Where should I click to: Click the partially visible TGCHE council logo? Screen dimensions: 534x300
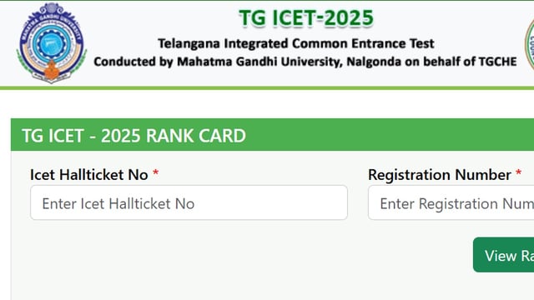(530, 44)
